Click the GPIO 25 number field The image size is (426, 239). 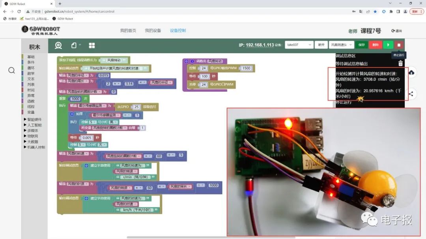click(x=136, y=107)
